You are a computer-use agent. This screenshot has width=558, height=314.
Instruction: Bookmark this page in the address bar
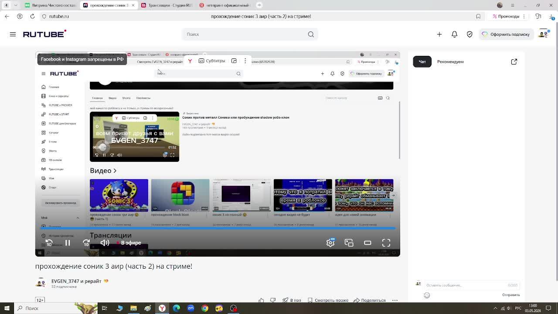point(478,16)
